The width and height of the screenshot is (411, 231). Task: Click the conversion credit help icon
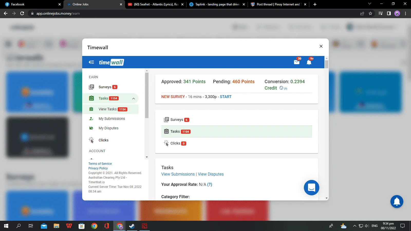point(286,89)
